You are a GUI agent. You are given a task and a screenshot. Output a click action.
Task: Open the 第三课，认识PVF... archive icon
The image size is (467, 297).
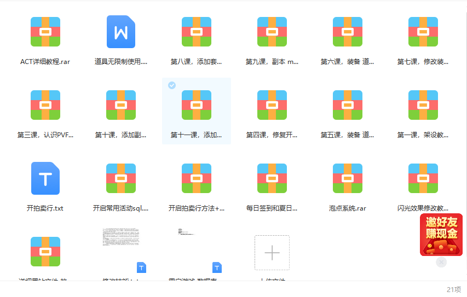click(x=45, y=105)
